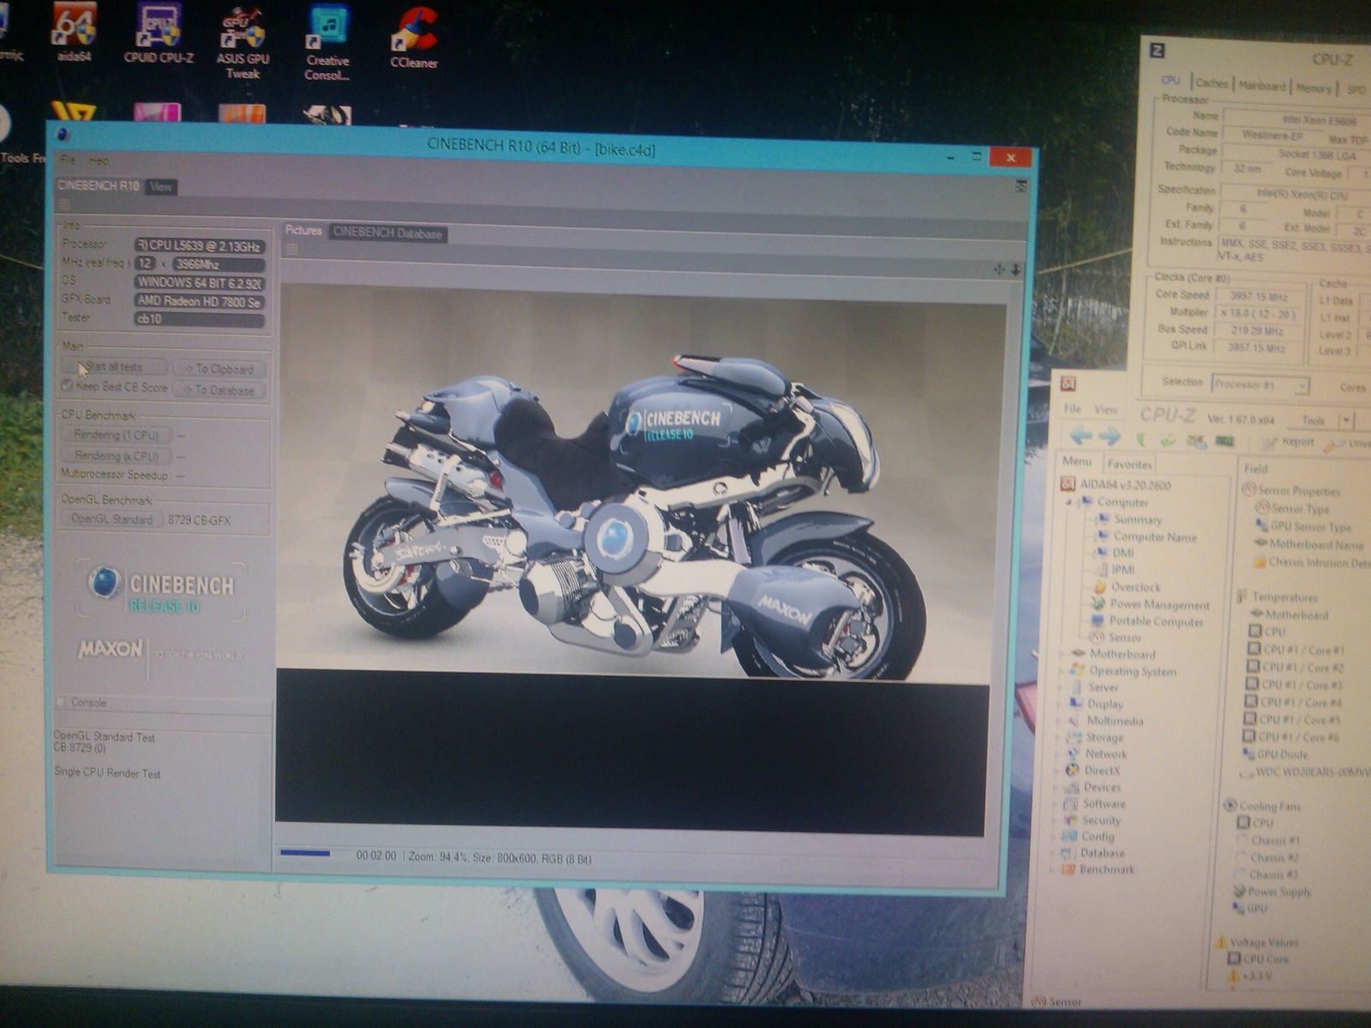
Task: Click the down arrow icon above the render view
Action: pos(1015,269)
